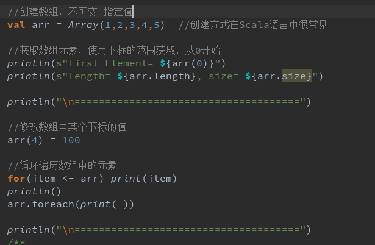Click 'print(_)' inside foreach call

click(104, 204)
